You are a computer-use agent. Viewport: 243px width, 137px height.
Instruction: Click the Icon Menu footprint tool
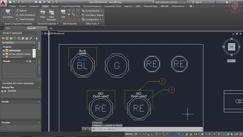(8, 14)
